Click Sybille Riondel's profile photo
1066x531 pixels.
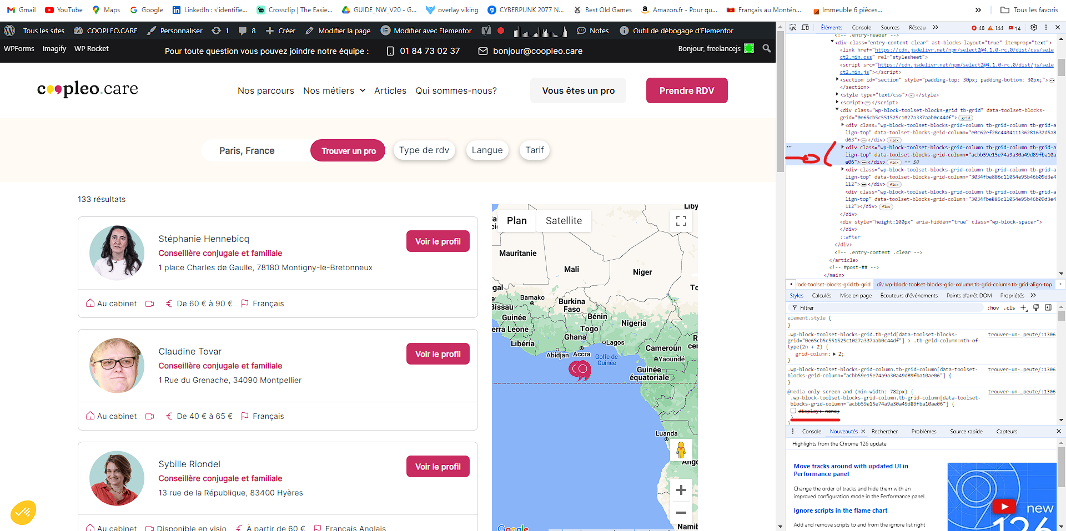117,478
